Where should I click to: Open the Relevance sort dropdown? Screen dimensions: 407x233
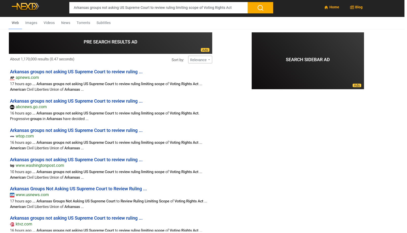(200, 60)
